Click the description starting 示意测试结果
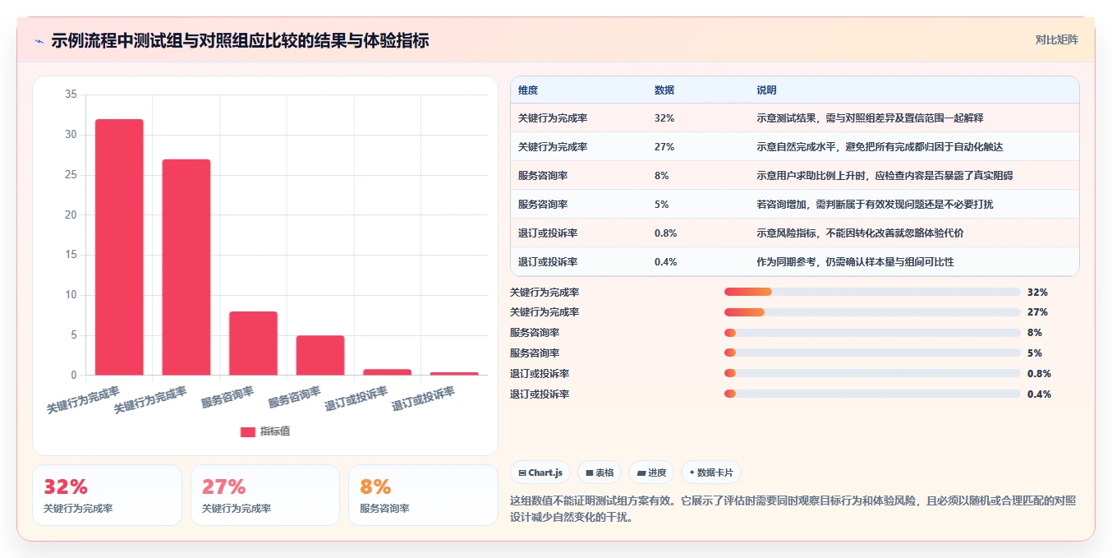1112x558 pixels. click(870, 118)
